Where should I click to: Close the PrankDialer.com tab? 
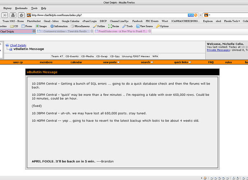point(150,31)
